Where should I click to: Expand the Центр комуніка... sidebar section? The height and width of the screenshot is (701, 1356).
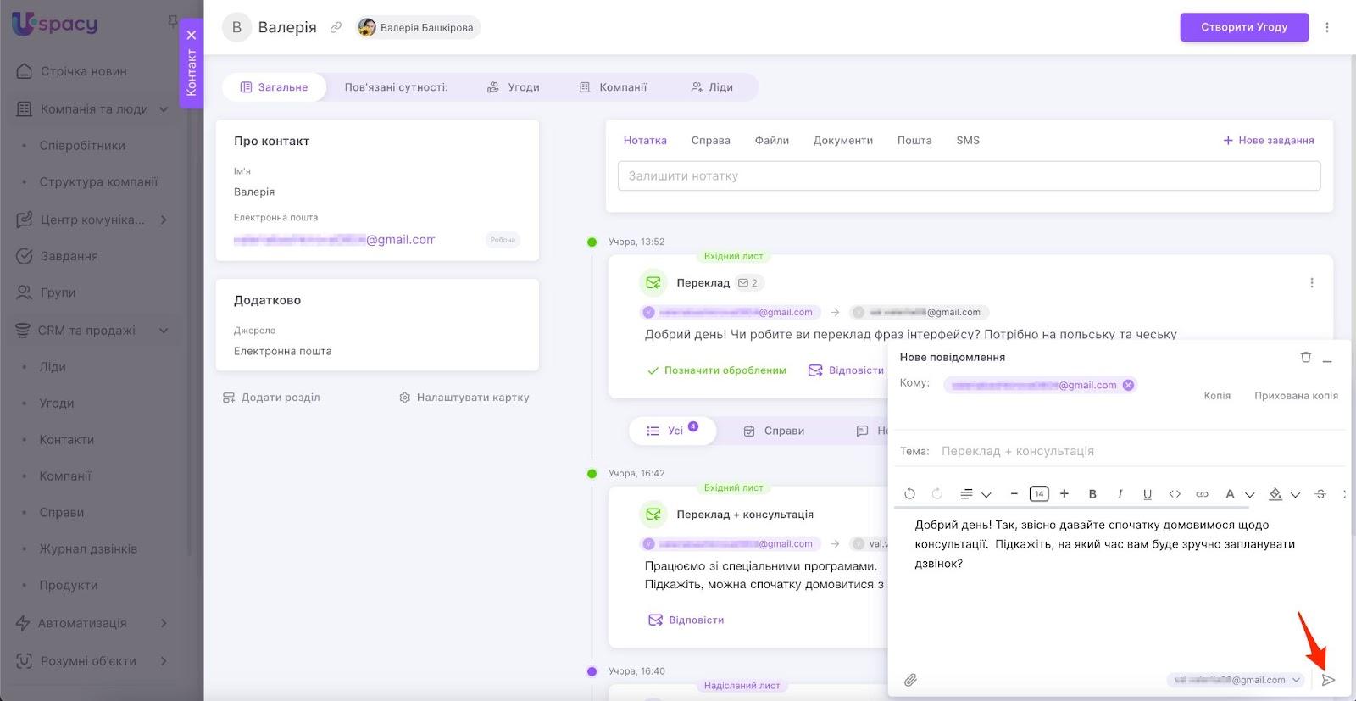(164, 220)
